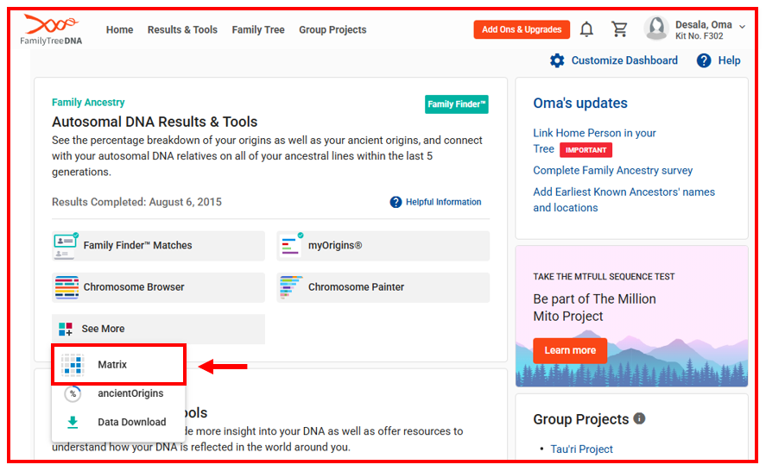Open the notifications bell
The height and width of the screenshot is (471, 766).
pyautogui.click(x=586, y=29)
